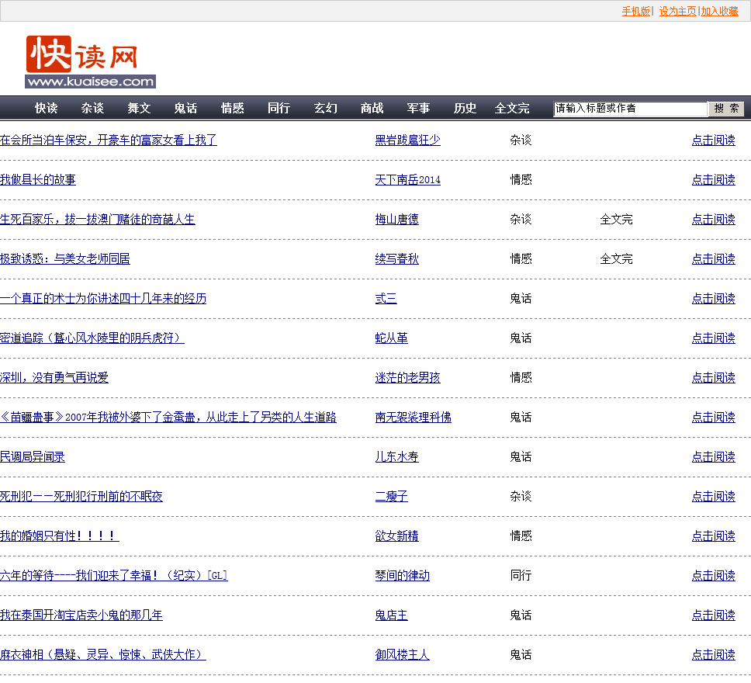Open author link 黑岩跋扈狂少
The height and width of the screenshot is (683, 751).
tap(407, 140)
